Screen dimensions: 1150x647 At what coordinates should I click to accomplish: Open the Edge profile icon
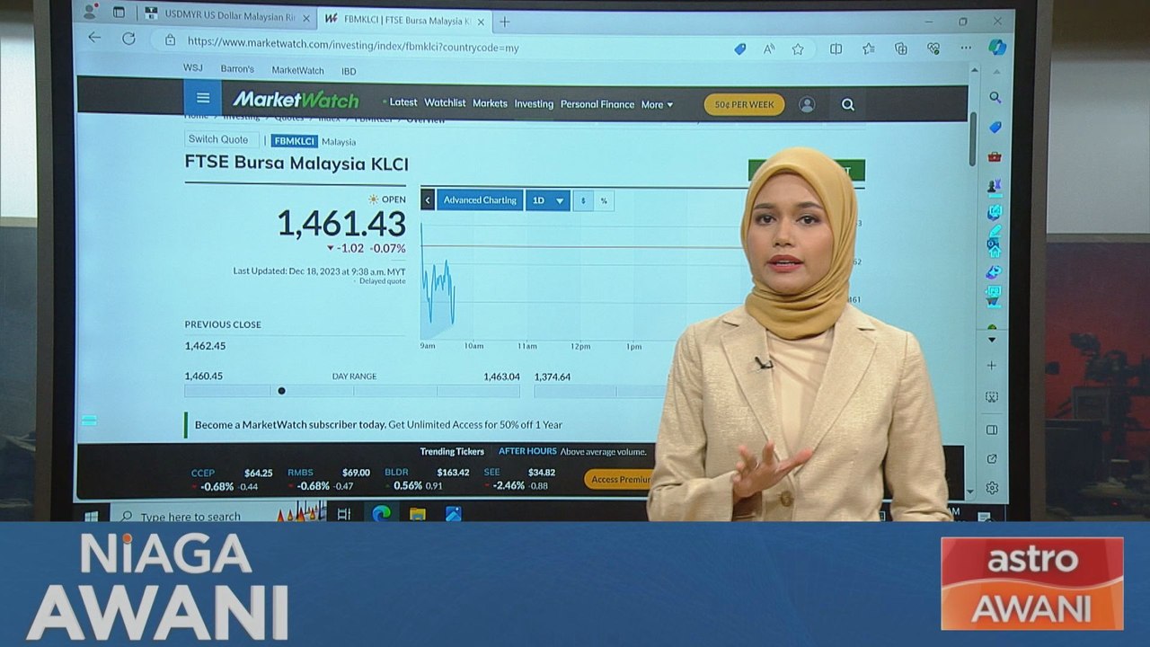89,12
